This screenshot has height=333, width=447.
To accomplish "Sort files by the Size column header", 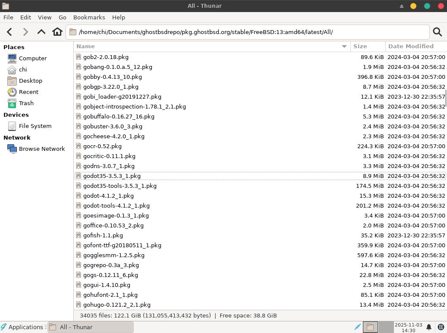I will pyautogui.click(x=368, y=47).
